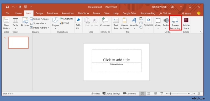This screenshot has width=210, height=101.
Task: Click the Share button
Action: [x=186, y=13]
